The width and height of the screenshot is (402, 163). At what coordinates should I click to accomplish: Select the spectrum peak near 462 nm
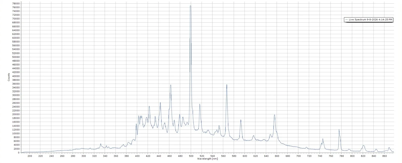coord(171,85)
